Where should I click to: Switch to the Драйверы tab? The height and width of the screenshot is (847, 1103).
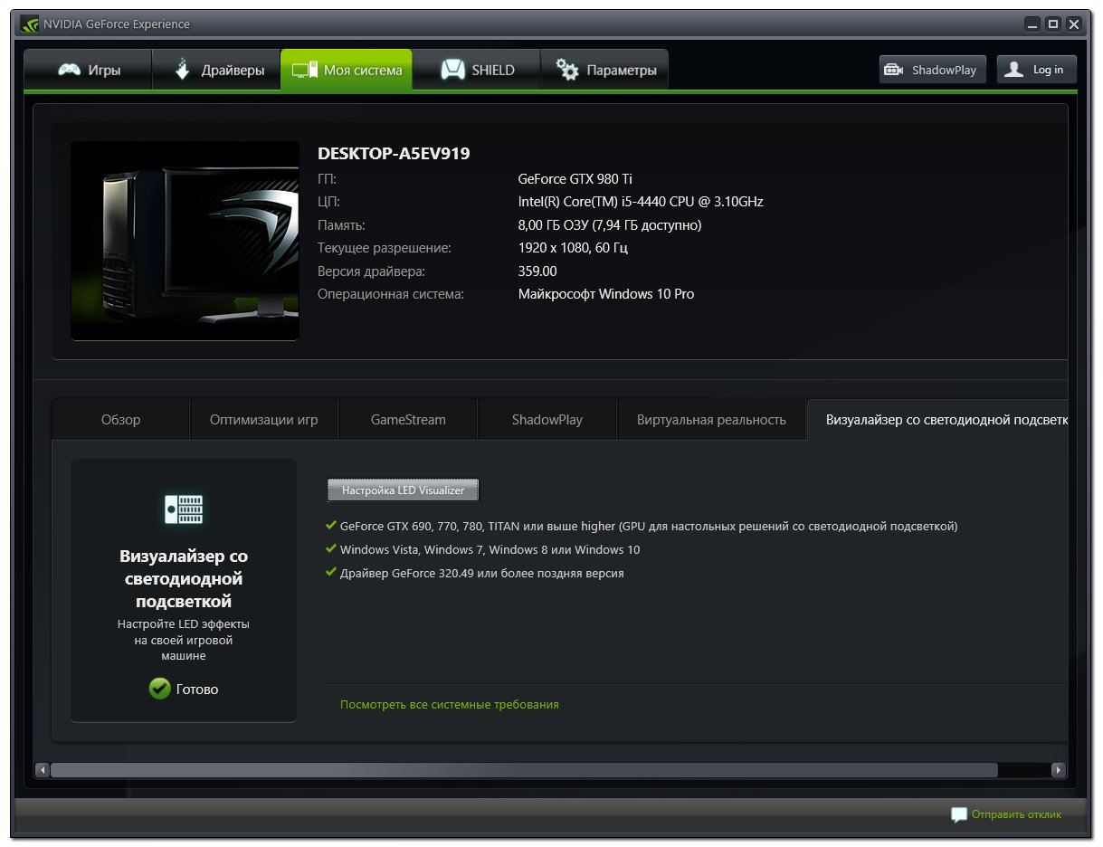[216, 70]
